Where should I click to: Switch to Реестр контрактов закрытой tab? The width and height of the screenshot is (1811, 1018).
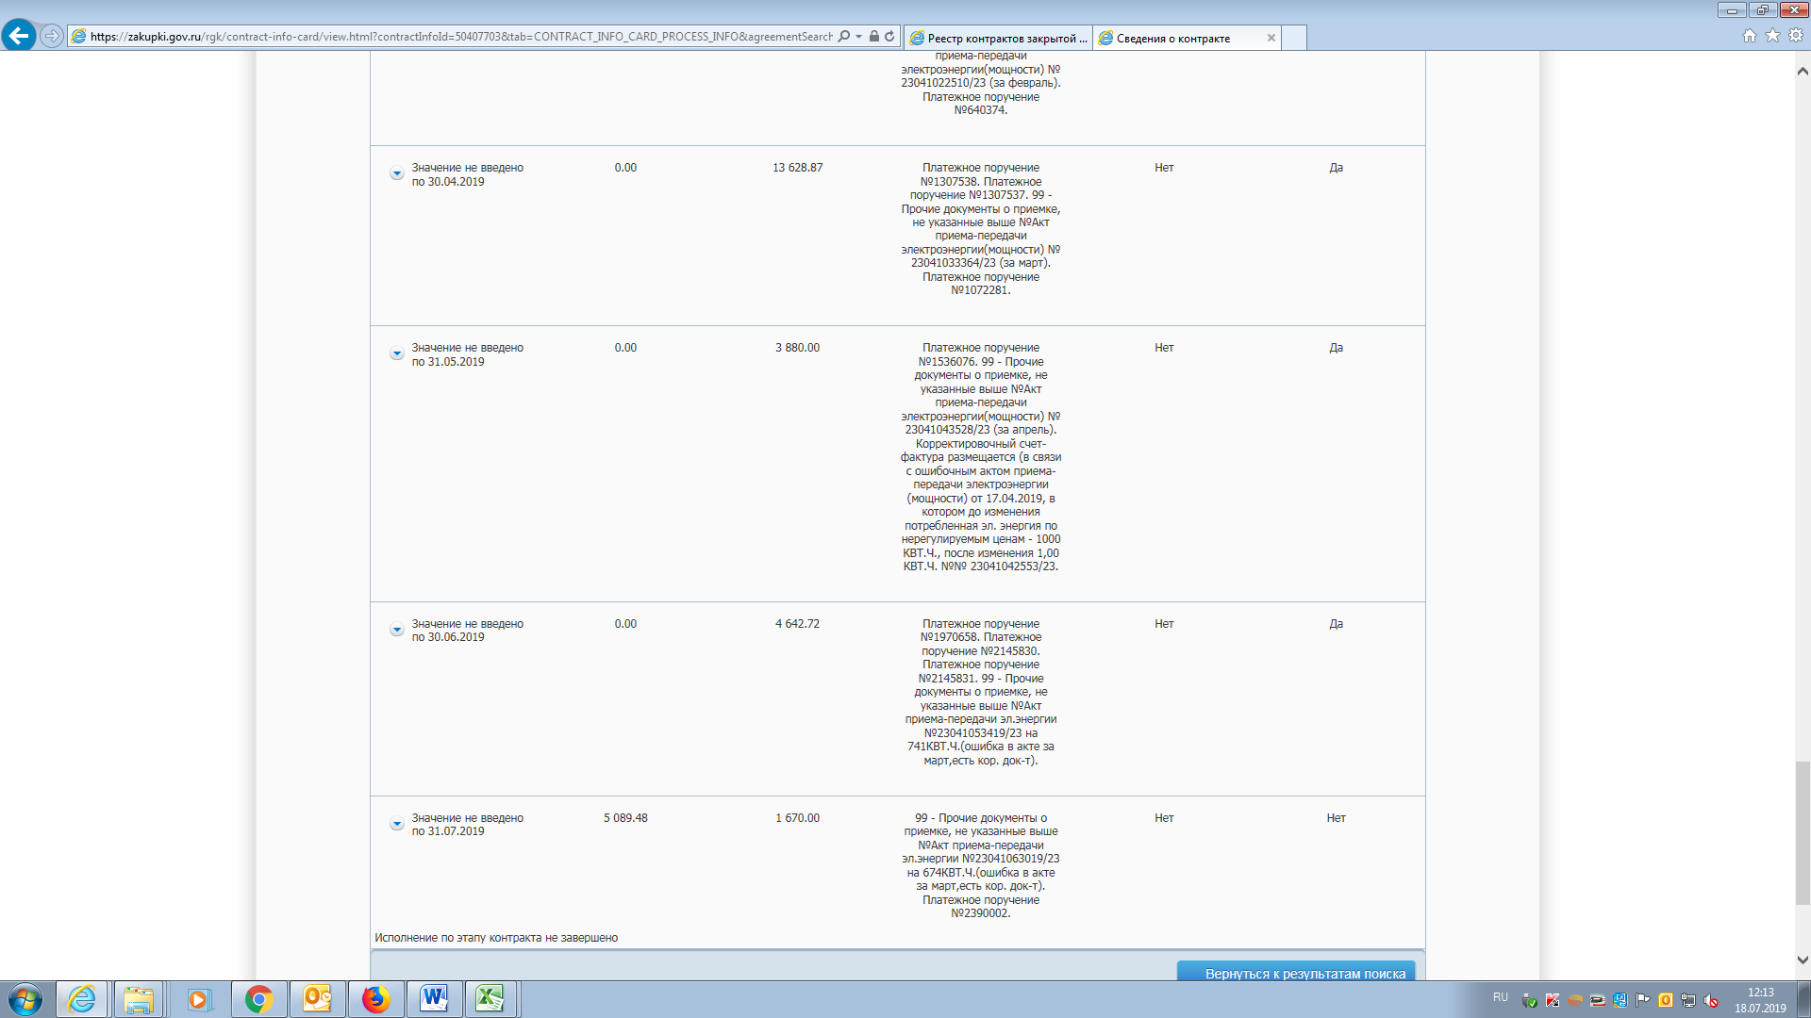tap(998, 38)
